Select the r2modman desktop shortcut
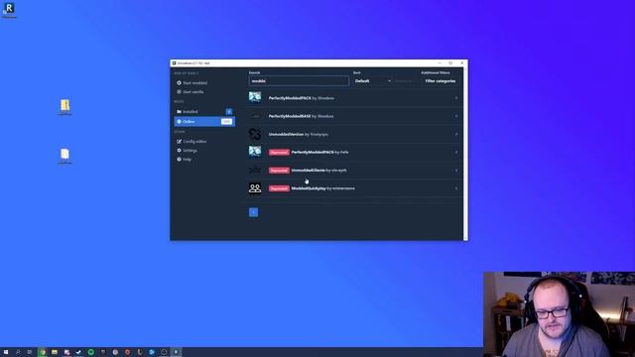The image size is (635, 357). pos(9,9)
